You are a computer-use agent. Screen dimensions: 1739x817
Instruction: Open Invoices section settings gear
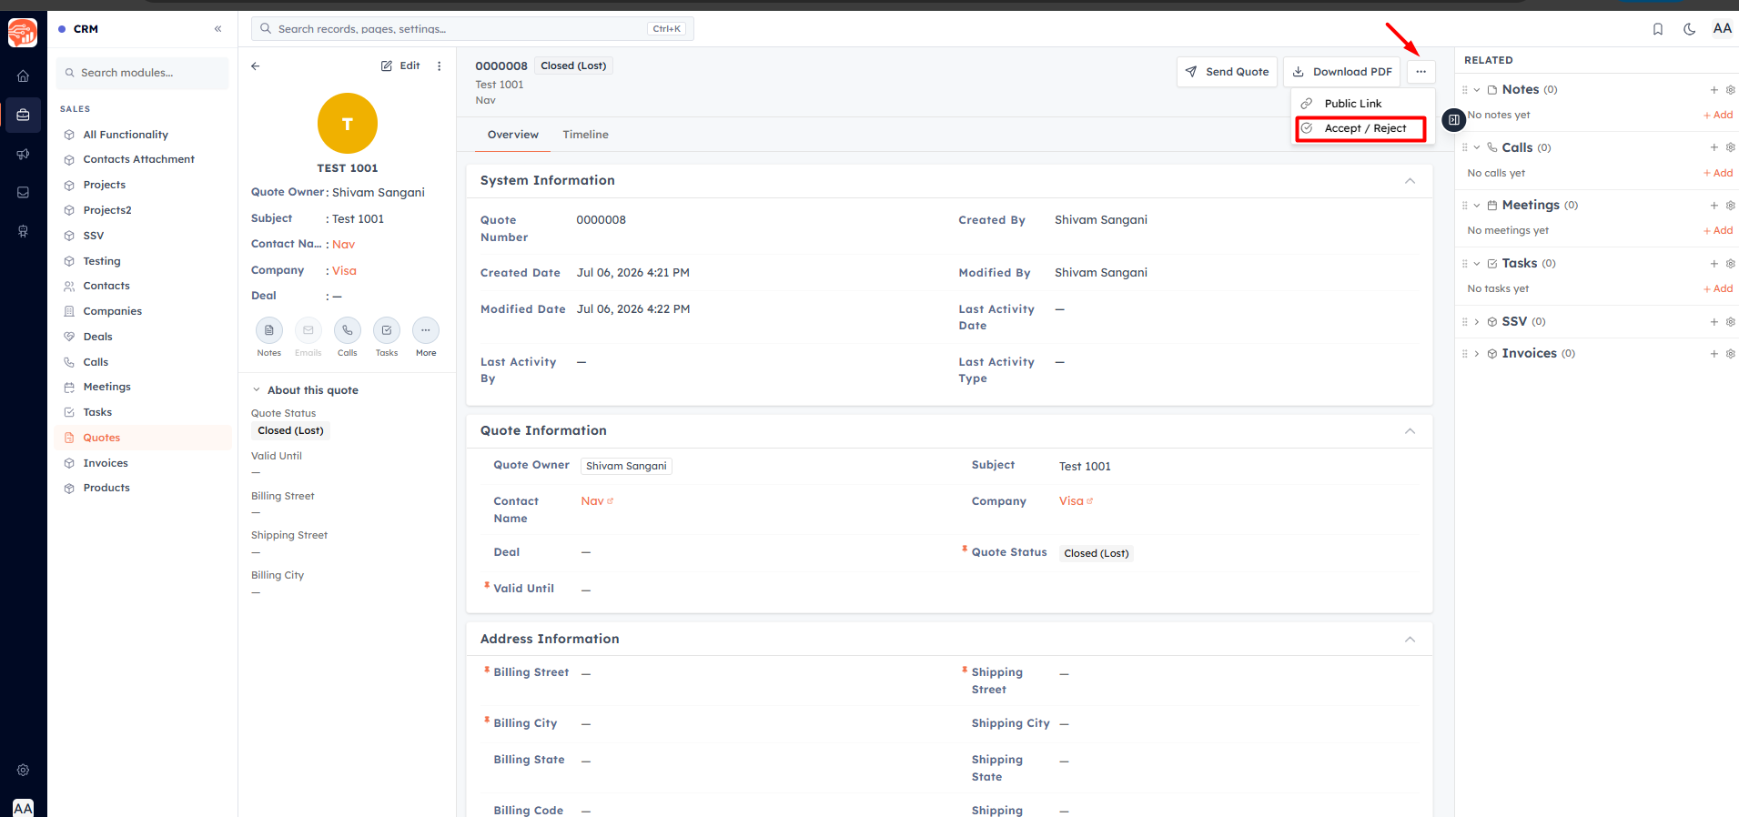[x=1731, y=354]
